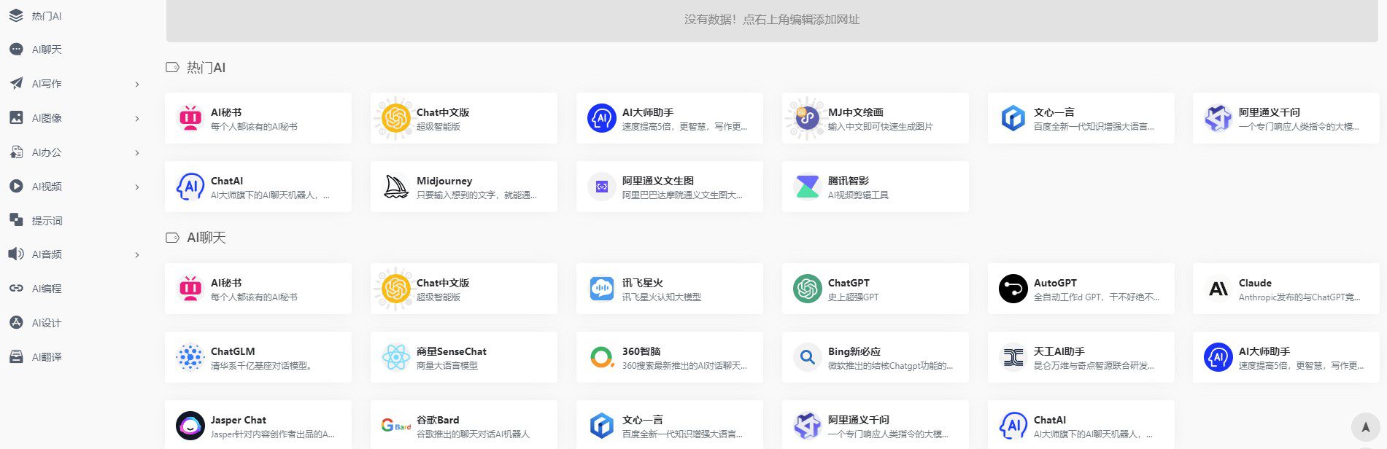The height and width of the screenshot is (449, 1387).
Task: Expand the AI办公 submenu chevron
Action: pos(137,153)
